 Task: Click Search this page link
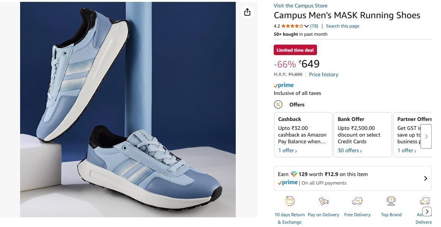343,26
